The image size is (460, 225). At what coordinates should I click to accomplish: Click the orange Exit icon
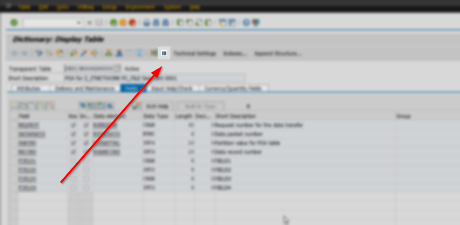123,23
